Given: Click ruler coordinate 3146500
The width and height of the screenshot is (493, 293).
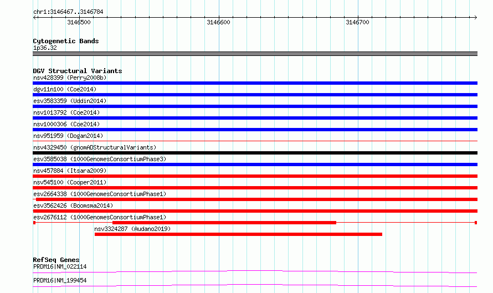Looking at the screenshot, I should 79,22.
